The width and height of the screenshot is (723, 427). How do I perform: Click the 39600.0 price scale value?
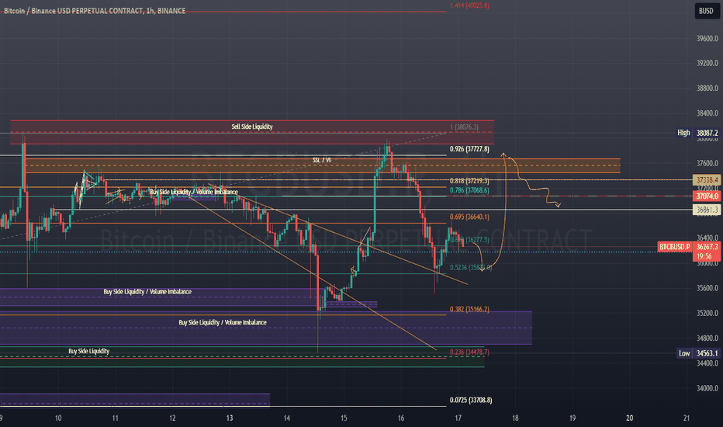(x=707, y=38)
